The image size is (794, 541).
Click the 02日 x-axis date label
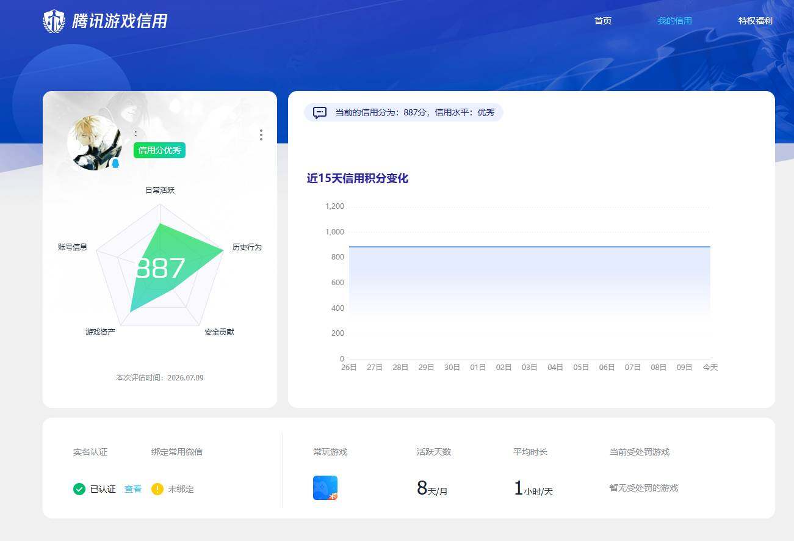click(503, 368)
